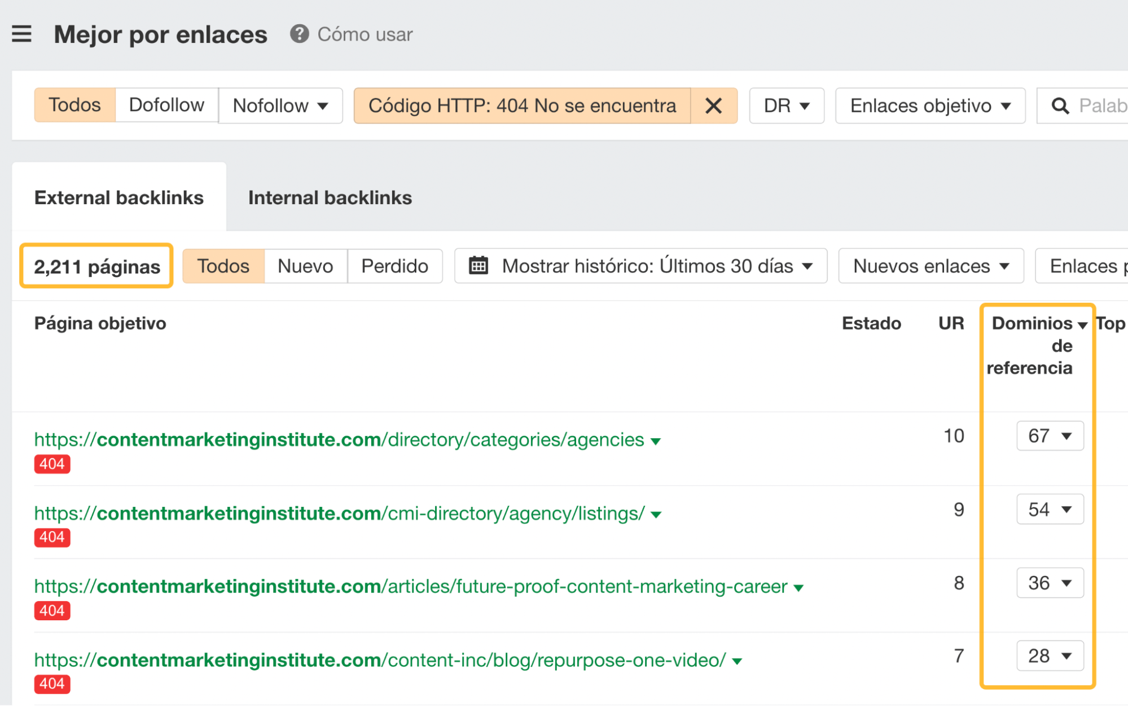
Task: Click the 404 badge under the first URL
Action: click(x=51, y=464)
